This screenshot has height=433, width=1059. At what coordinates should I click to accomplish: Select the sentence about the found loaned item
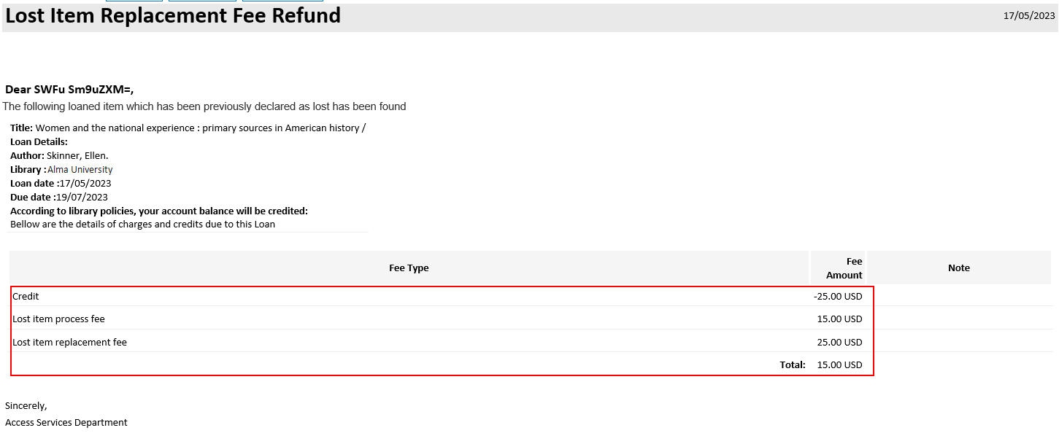click(x=204, y=106)
